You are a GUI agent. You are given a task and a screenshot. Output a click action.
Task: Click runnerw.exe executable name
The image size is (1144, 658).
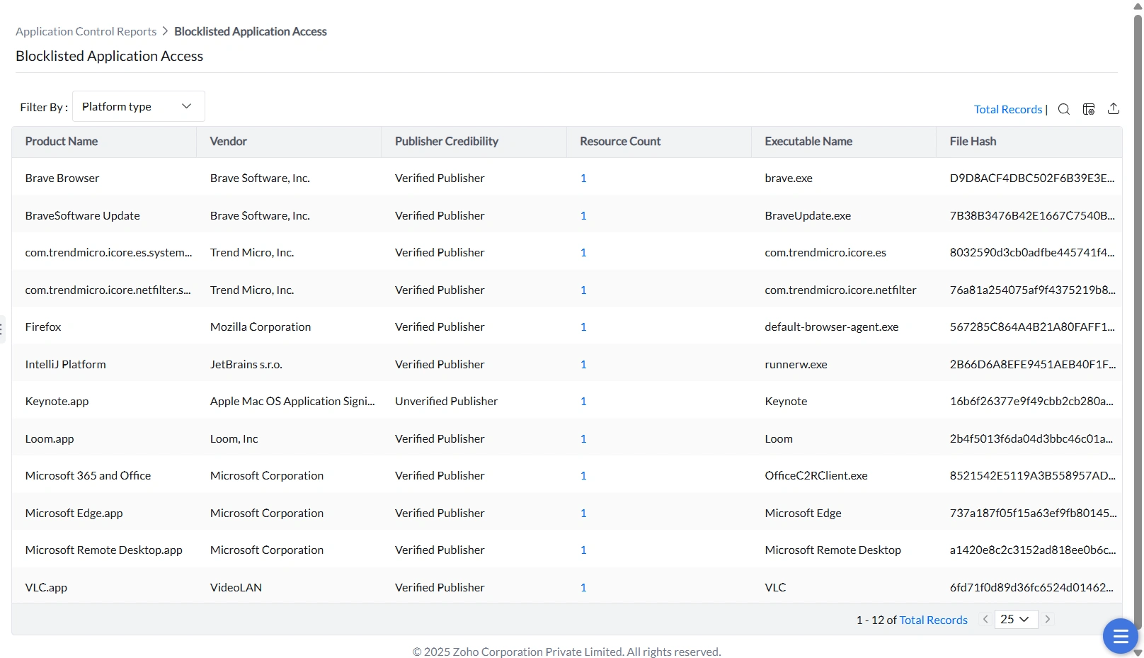point(796,364)
